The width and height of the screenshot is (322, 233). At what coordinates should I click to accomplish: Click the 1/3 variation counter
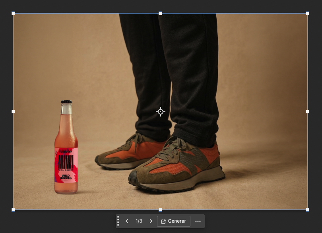(139, 221)
